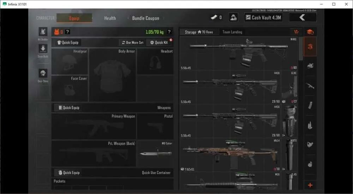Click the help icon beside armor value
This screenshot has height=194, width=353.
tap(67, 32)
